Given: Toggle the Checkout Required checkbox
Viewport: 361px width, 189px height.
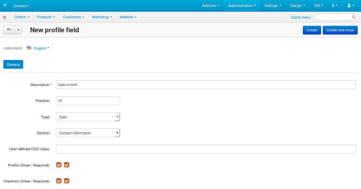Looking at the screenshot, I should (x=67, y=181).
